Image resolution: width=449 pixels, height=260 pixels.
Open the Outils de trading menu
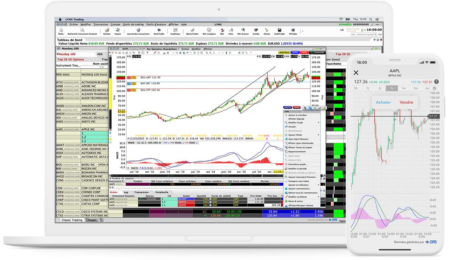133,24
